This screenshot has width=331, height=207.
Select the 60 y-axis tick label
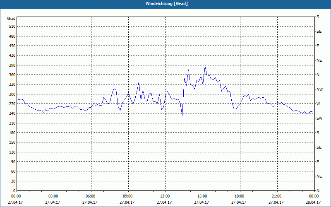(x=13, y=171)
